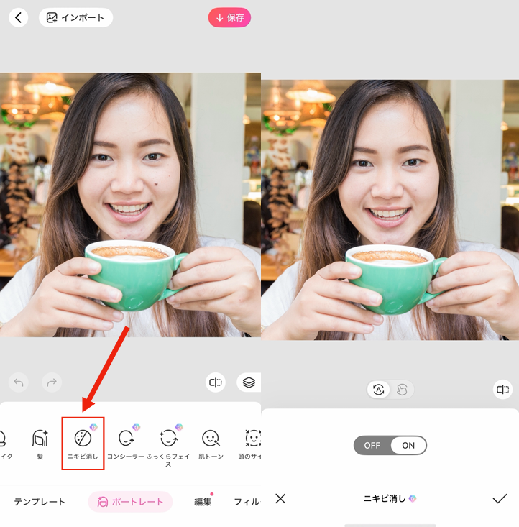The height and width of the screenshot is (527, 519).
Task: Pick the ふっくらフェイス plump face tool
Action: click(168, 444)
